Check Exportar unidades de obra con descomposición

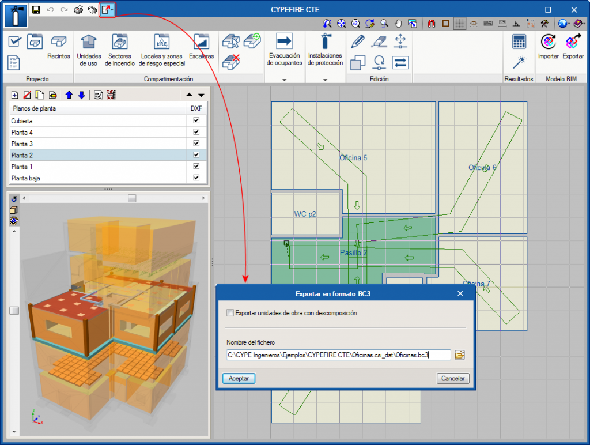pyautogui.click(x=230, y=313)
